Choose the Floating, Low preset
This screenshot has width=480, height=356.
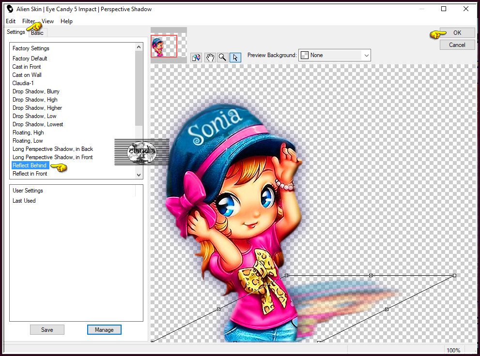point(28,141)
